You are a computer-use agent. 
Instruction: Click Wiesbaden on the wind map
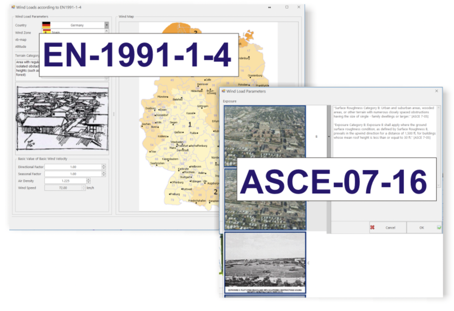coord(177,142)
